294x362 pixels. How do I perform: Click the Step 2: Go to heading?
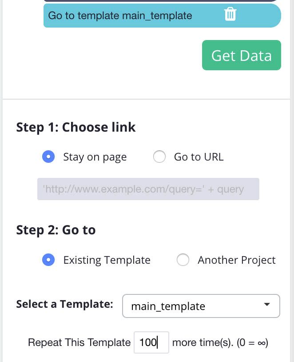(56, 230)
